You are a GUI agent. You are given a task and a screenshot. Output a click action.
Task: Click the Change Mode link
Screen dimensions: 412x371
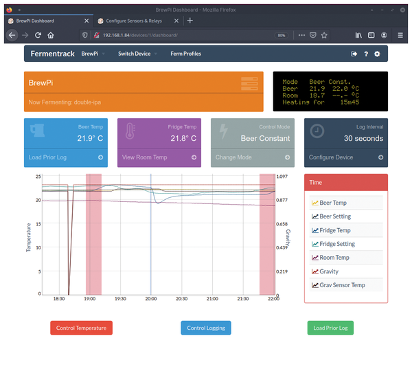click(x=233, y=157)
